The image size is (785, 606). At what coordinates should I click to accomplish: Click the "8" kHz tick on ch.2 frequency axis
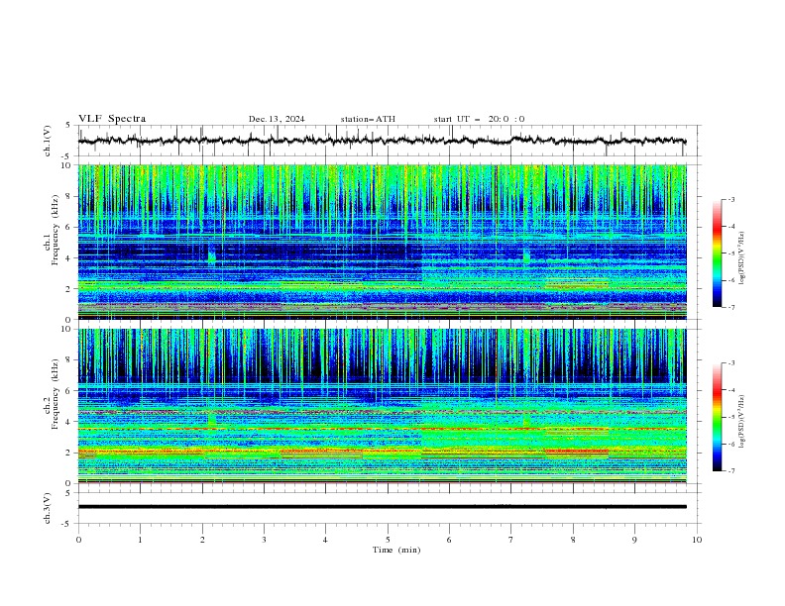pyautogui.click(x=70, y=360)
